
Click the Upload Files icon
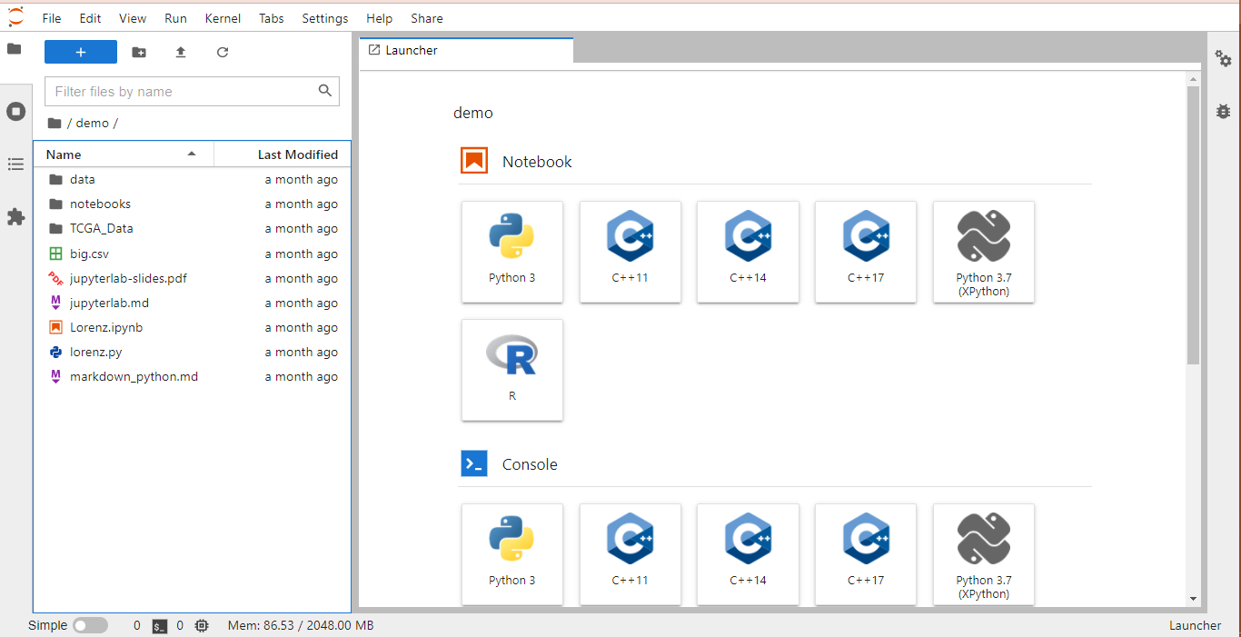[x=181, y=53]
